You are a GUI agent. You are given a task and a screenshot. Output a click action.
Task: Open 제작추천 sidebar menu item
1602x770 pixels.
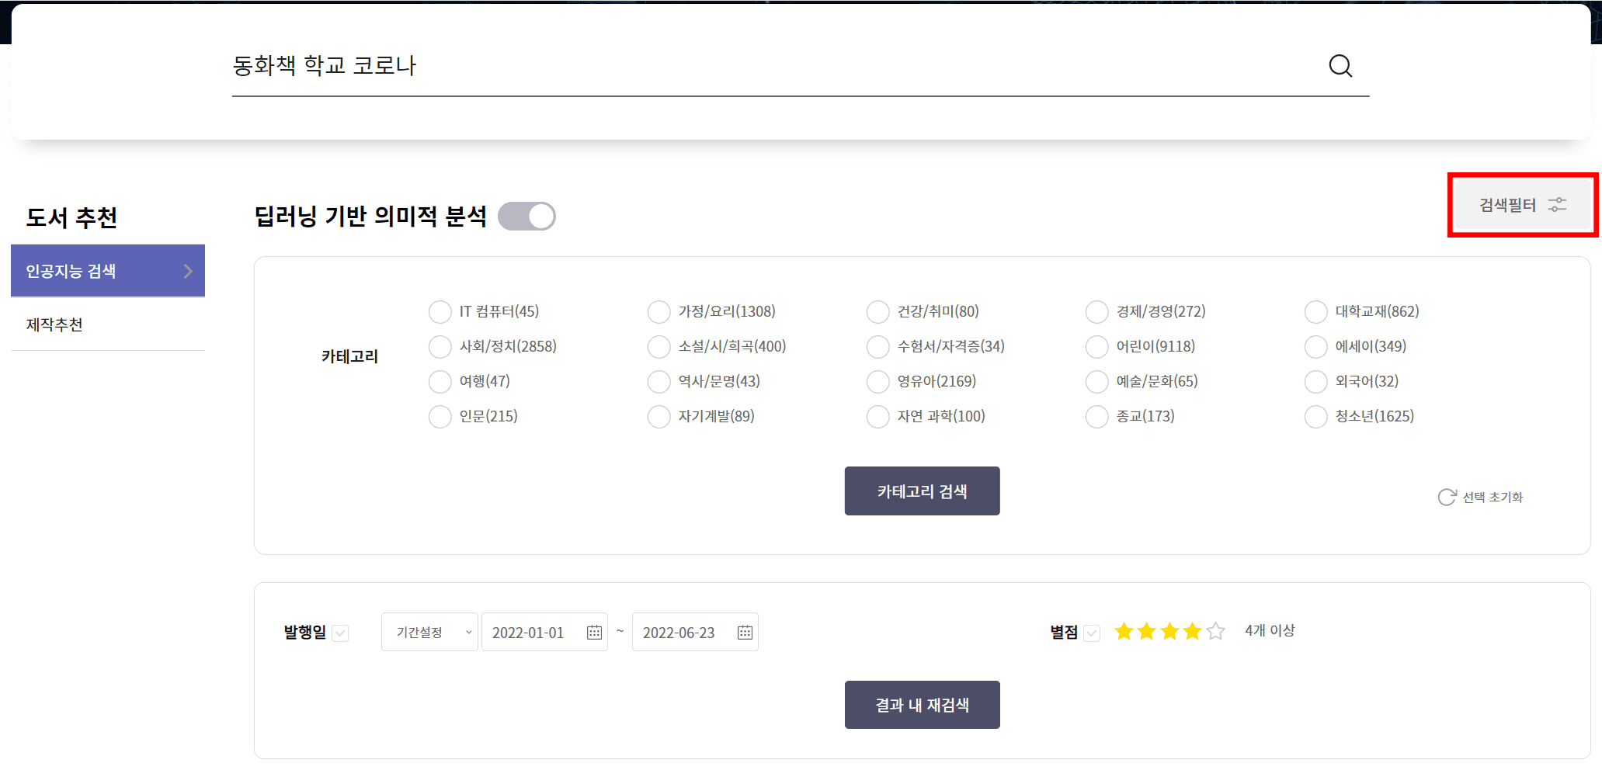[x=108, y=324]
